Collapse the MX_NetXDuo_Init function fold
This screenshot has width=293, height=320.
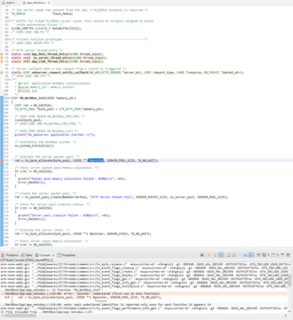10,98
